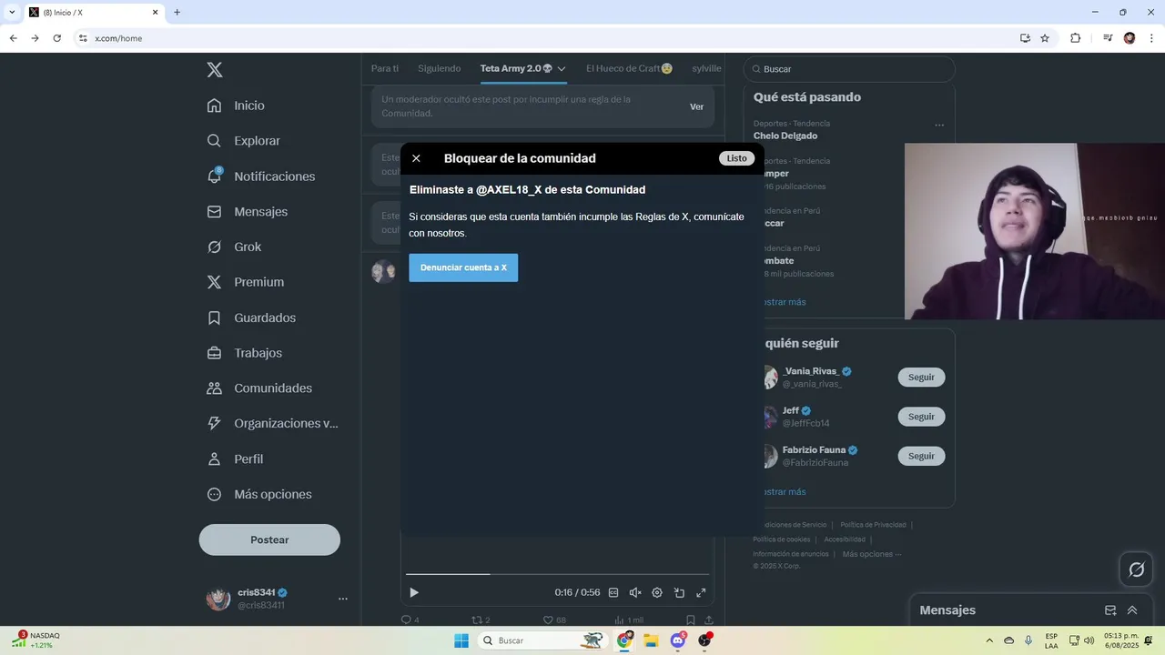Click Accesibilidad footer link

(845, 539)
